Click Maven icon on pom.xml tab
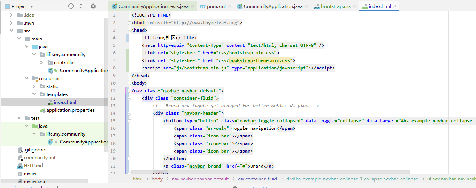 (x=203, y=6)
